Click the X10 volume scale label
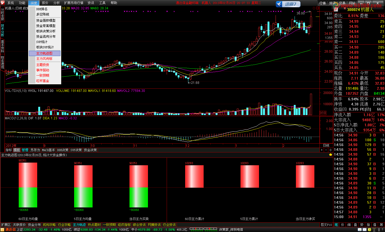 tap(323, 113)
